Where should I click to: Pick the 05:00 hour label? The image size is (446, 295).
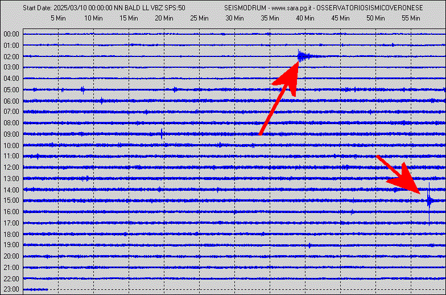pos(11,90)
